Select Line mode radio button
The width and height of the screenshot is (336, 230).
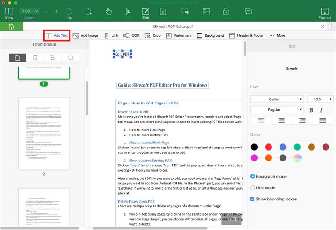click(x=253, y=188)
